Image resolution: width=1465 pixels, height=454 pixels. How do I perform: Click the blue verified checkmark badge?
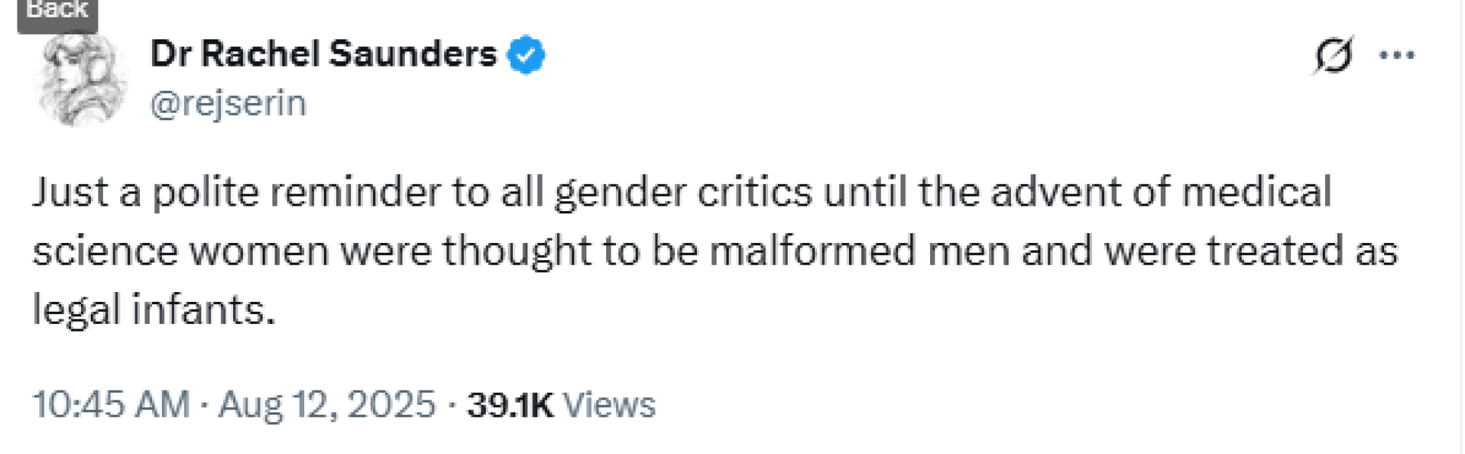click(526, 55)
